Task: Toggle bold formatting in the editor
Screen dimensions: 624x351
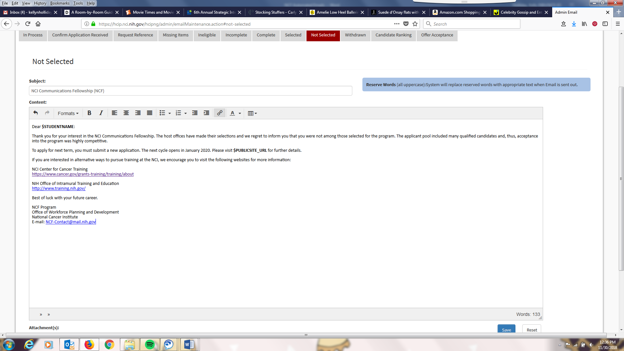Action: [x=89, y=113]
